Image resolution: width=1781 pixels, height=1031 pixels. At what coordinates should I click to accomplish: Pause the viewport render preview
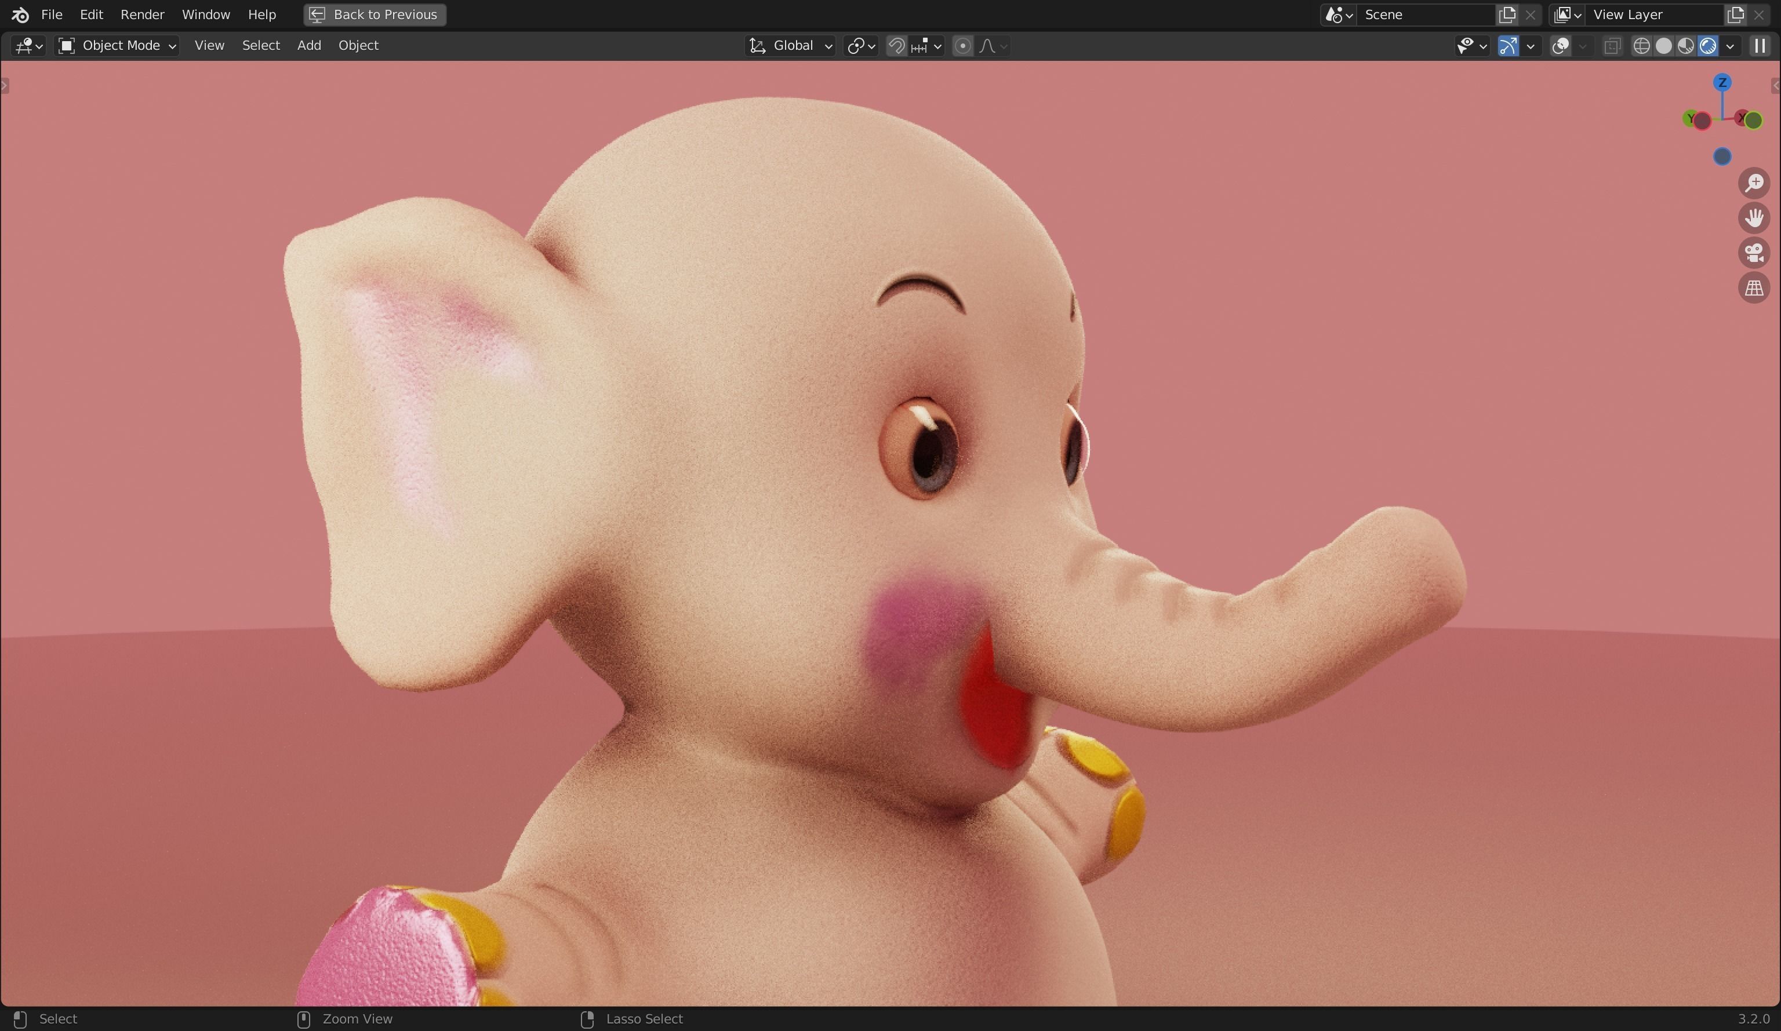(x=1760, y=46)
